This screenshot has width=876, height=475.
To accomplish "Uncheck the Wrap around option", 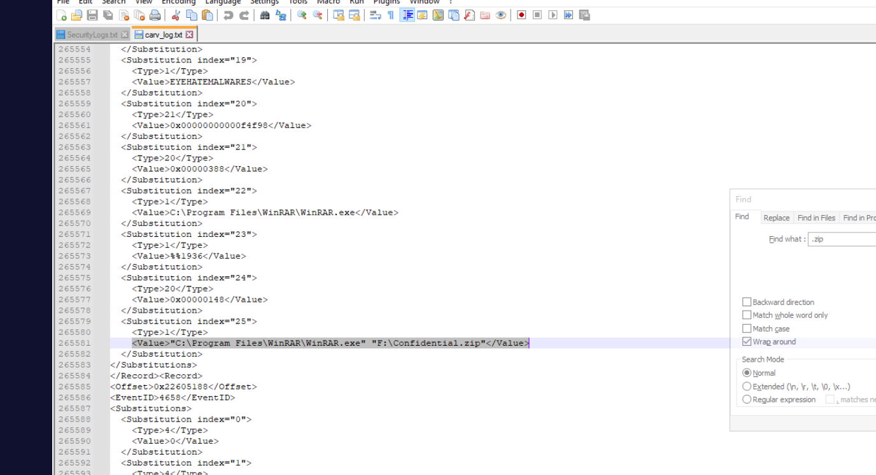I will (x=747, y=342).
